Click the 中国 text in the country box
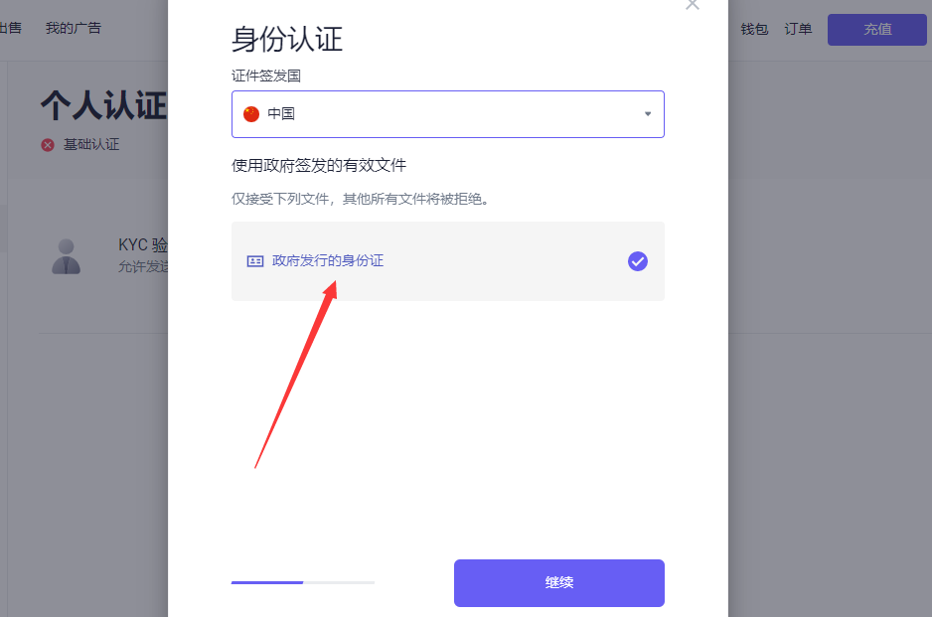The image size is (932, 617). [x=281, y=114]
